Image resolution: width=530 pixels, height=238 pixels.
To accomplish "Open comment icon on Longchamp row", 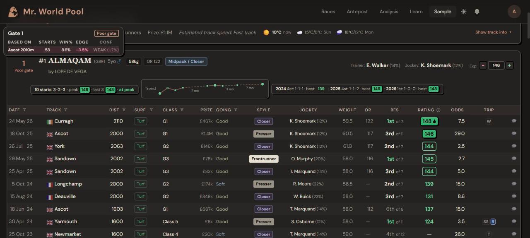I will (x=514, y=184).
